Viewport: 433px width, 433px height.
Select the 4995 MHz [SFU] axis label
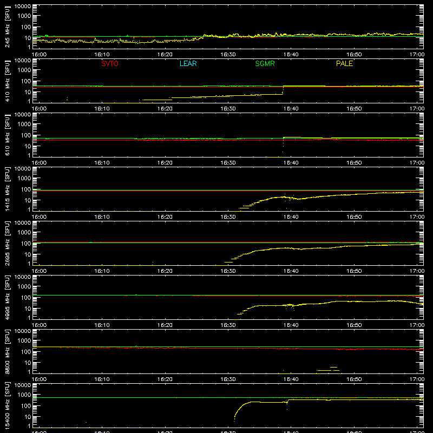[x=8, y=298]
